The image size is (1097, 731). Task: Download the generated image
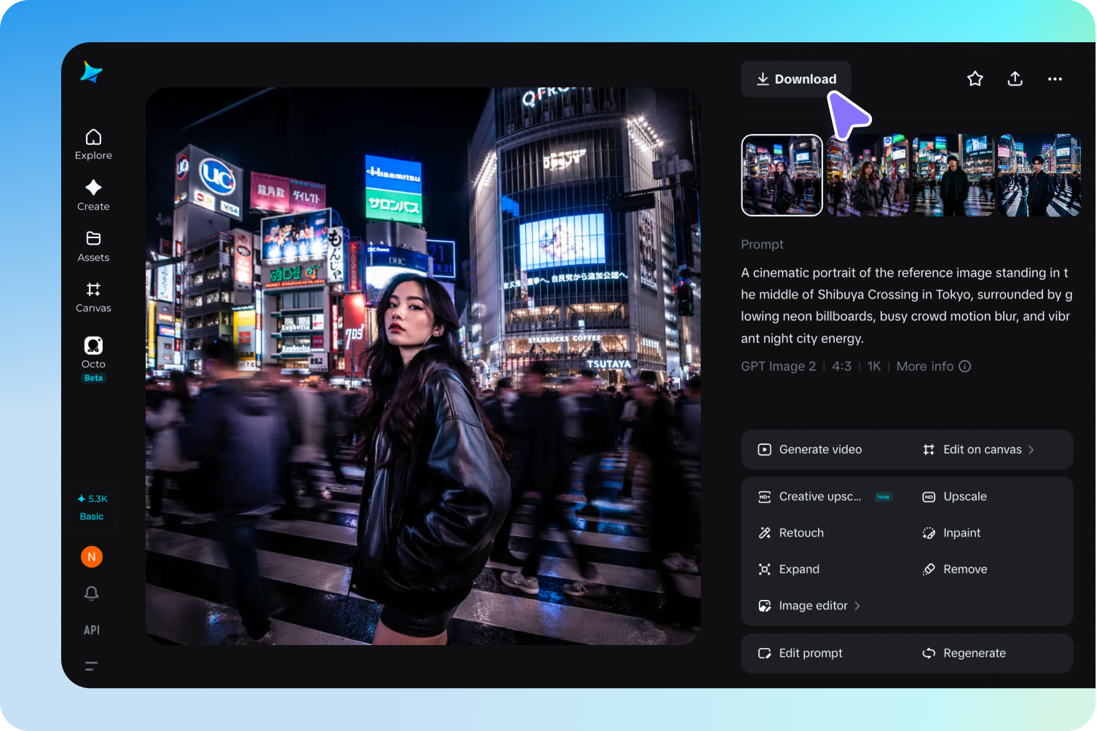796,79
